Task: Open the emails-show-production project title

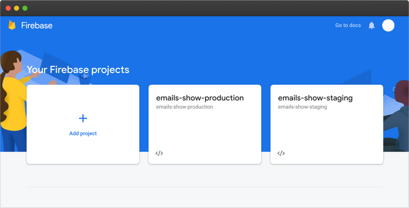Action: (200, 98)
